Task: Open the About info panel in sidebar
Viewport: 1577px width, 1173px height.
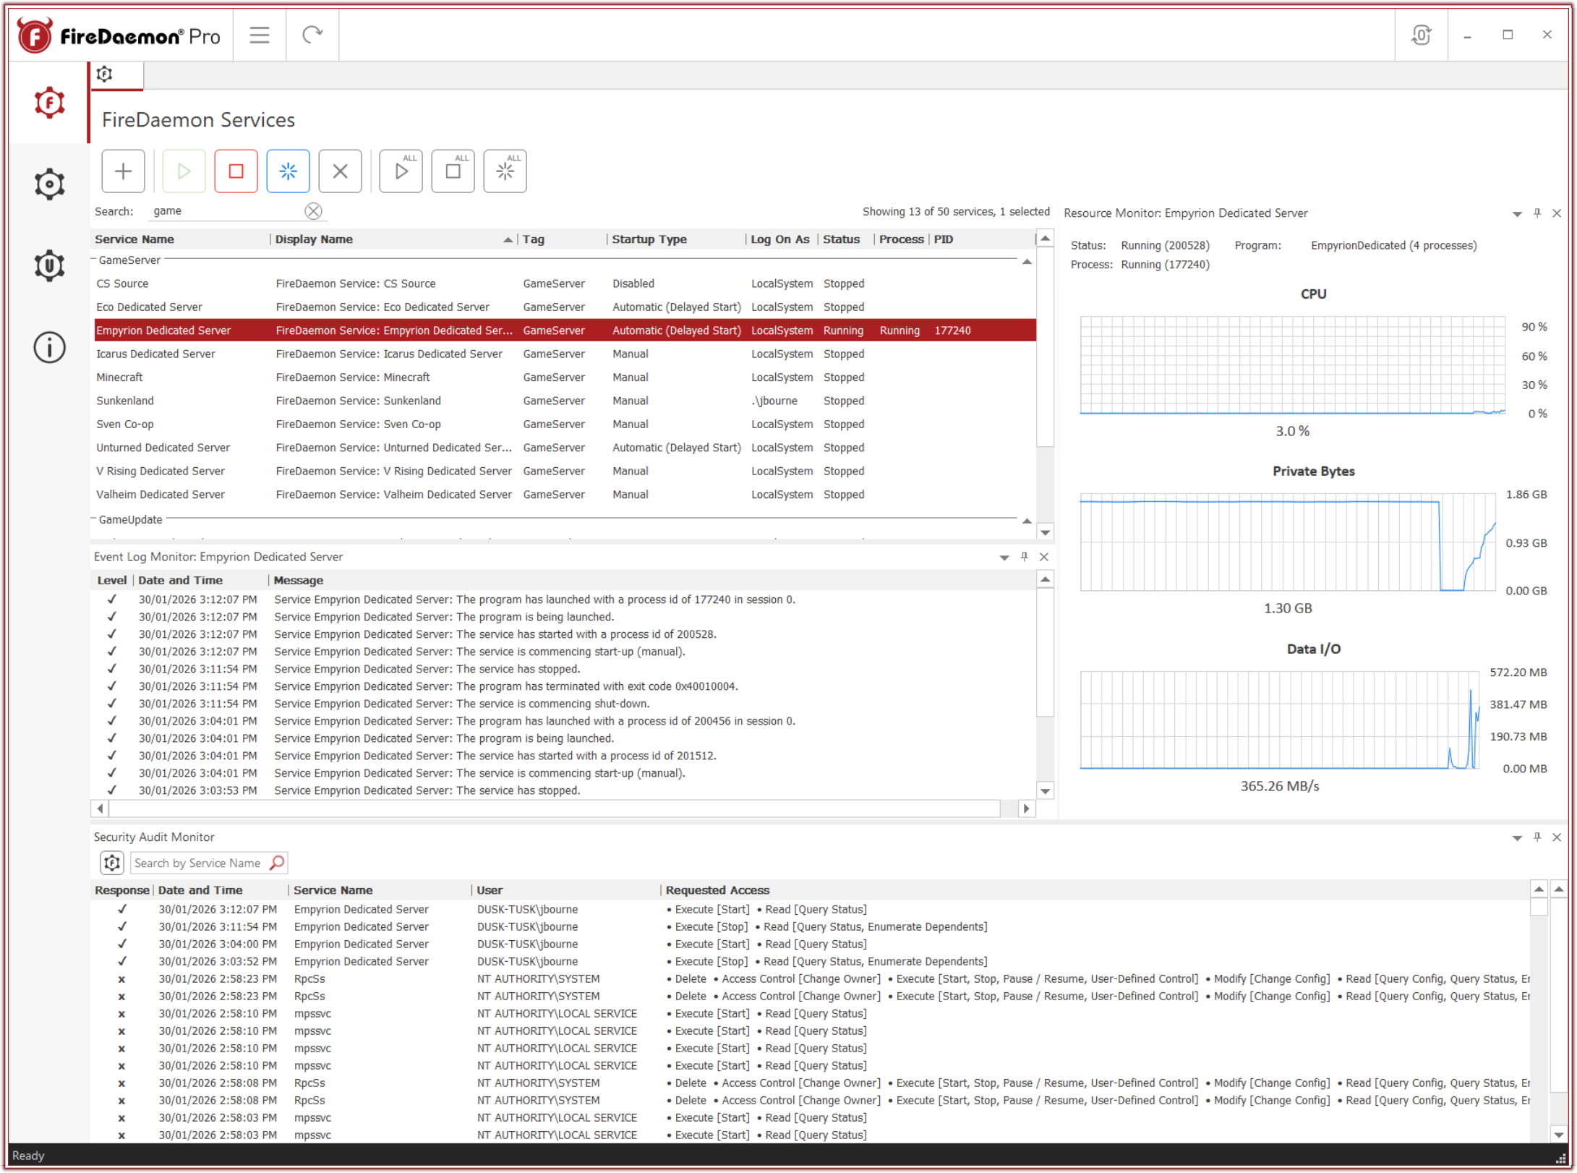Action: coord(48,349)
